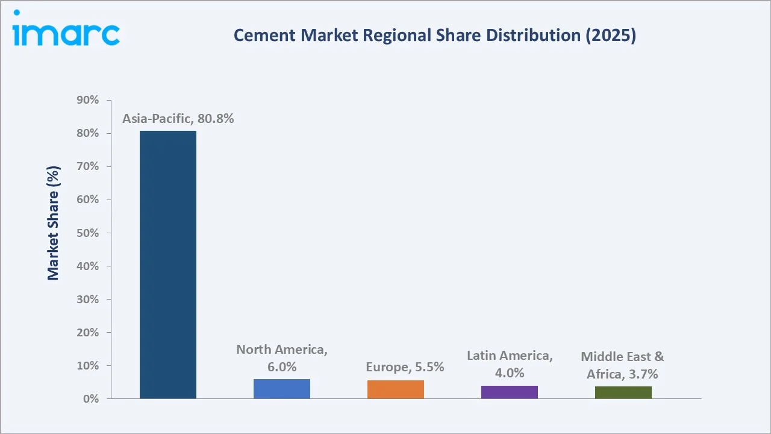This screenshot has height=434, width=771.
Task: Click the imarc logo
Action: pyautogui.click(x=66, y=28)
